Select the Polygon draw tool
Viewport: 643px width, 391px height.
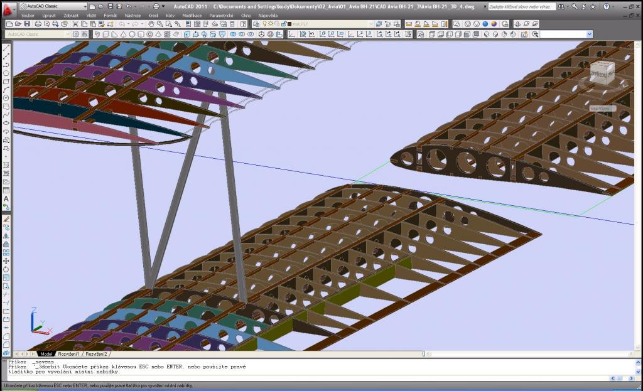(x=6, y=73)
